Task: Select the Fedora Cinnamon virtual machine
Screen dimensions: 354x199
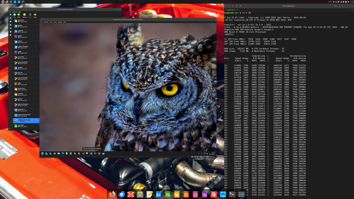Action: tap(26, 47)
